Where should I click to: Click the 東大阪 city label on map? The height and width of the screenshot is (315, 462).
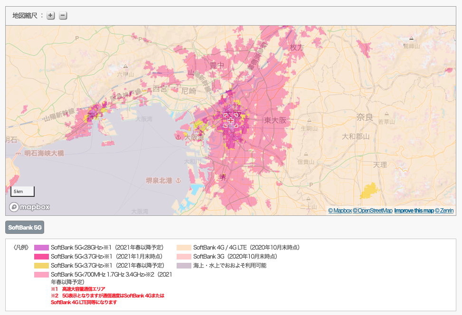point(275,120)
